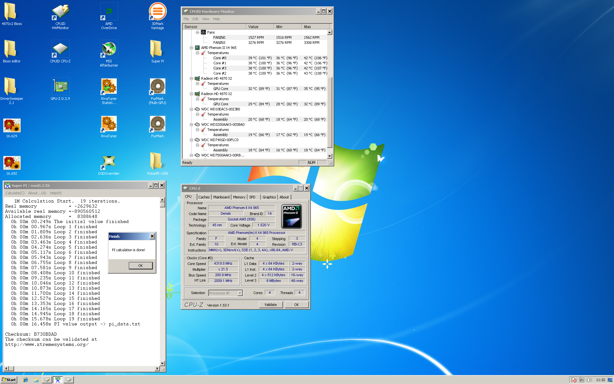Image resolution: width=614 pixels, height=384 pixels.
Task: Click the 4319.5 MHz Core Speed value
Action: 223,263
